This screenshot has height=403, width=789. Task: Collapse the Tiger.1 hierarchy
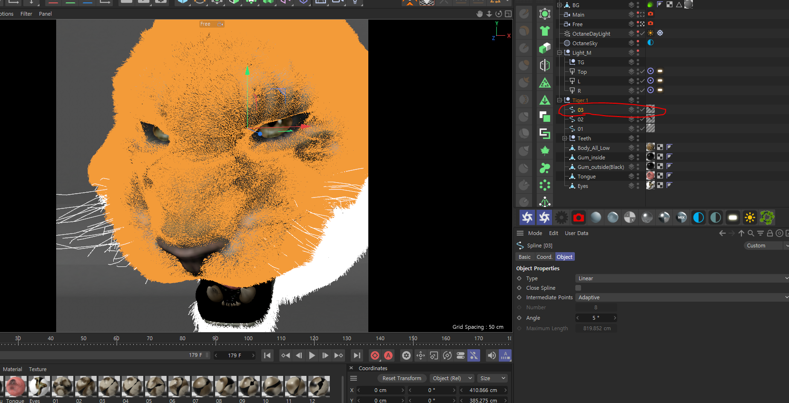pyautogui.click(x=560, y=100)
